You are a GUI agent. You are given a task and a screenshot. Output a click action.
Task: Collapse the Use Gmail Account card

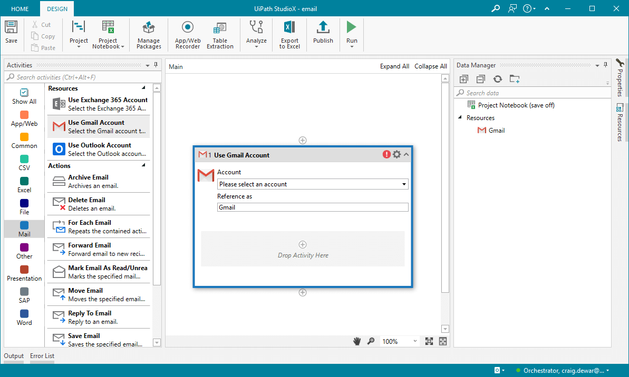[x=407, y=154]
